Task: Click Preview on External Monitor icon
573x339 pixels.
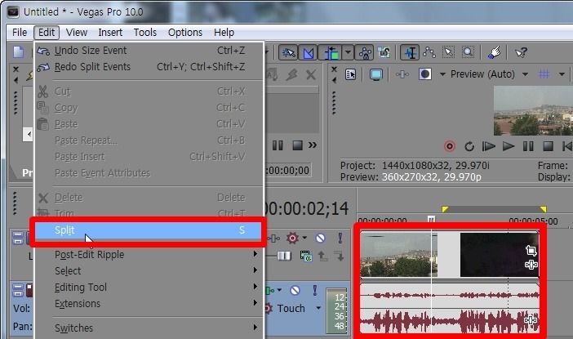Action: pyautogui.click(x=376, y=74)
